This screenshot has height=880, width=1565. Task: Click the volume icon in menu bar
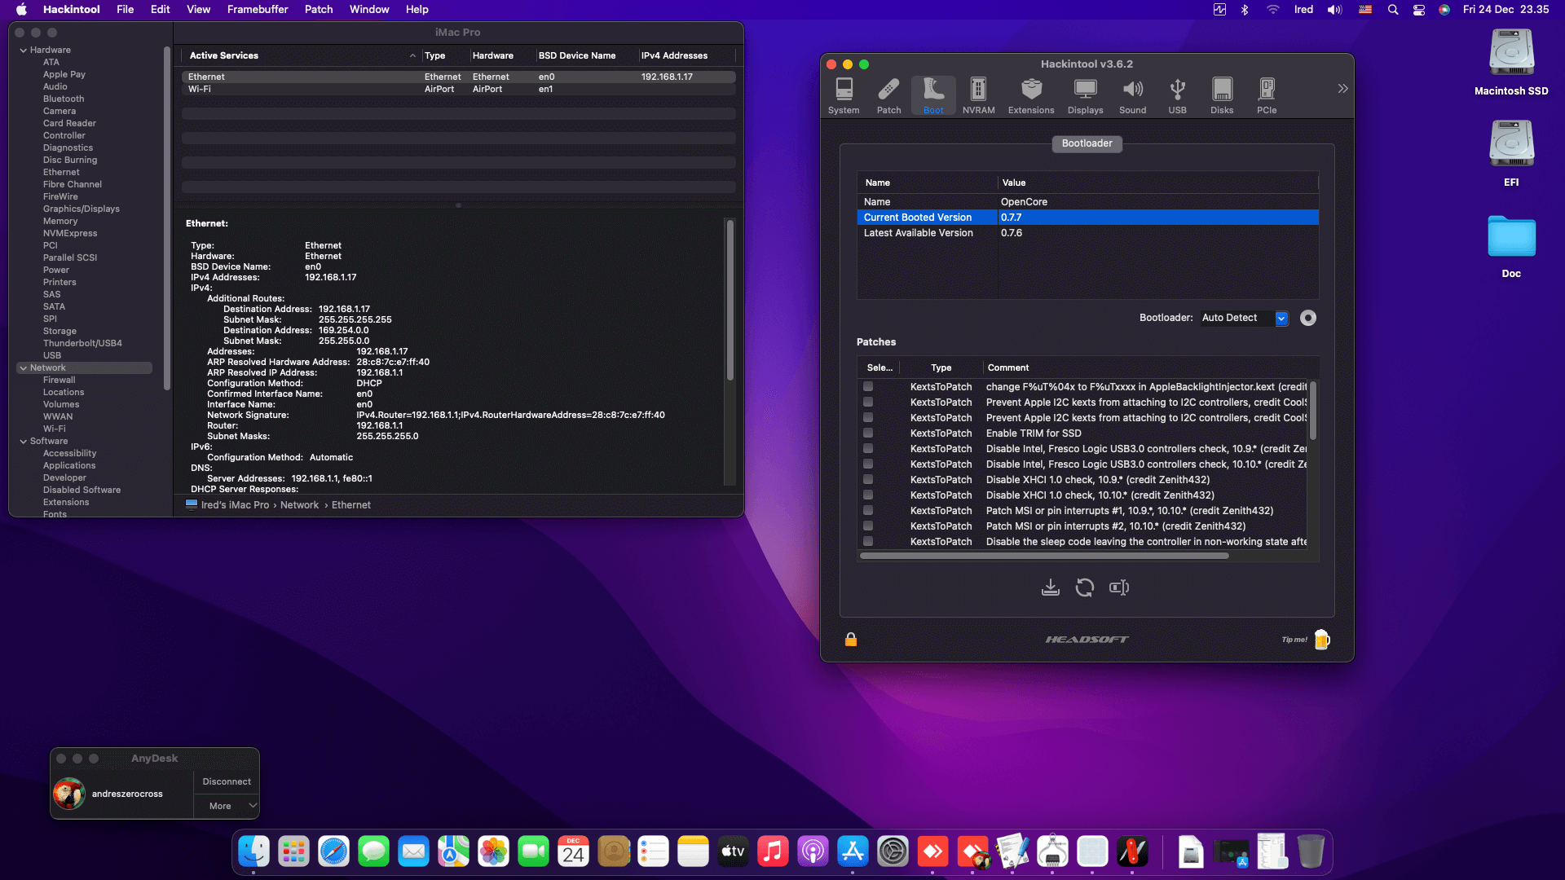[1334, 10]
